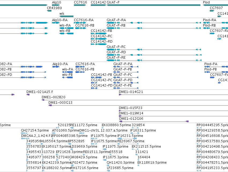Select the EK211515.5prime EST label
The height and width of the screenshot is (172, 228).
point(146,147)
